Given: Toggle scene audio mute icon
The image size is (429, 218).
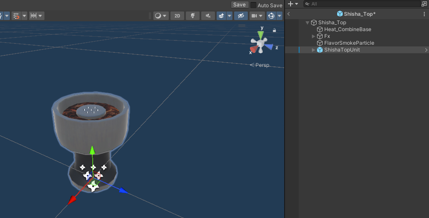Looking at the screenshot, I should click(x=208, y=16).
